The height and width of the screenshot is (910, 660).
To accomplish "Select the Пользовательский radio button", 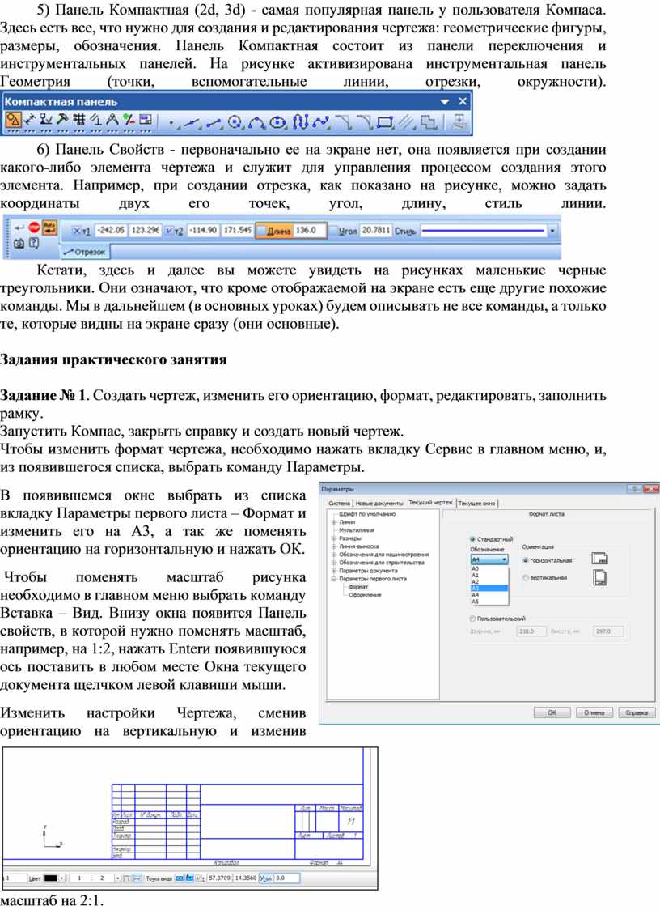I will [472, 619].
